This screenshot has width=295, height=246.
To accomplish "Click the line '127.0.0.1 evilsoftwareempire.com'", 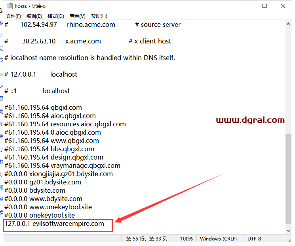I will click(54, 223).
